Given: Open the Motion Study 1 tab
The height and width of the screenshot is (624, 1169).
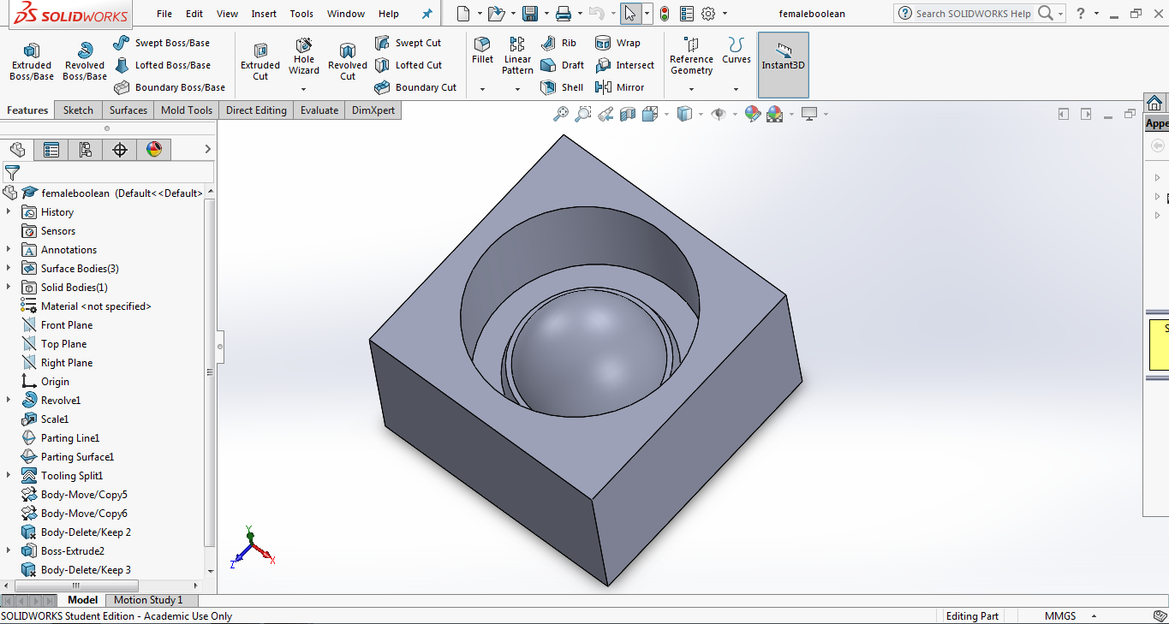Looking at the screenshot, I should [148, 600].
